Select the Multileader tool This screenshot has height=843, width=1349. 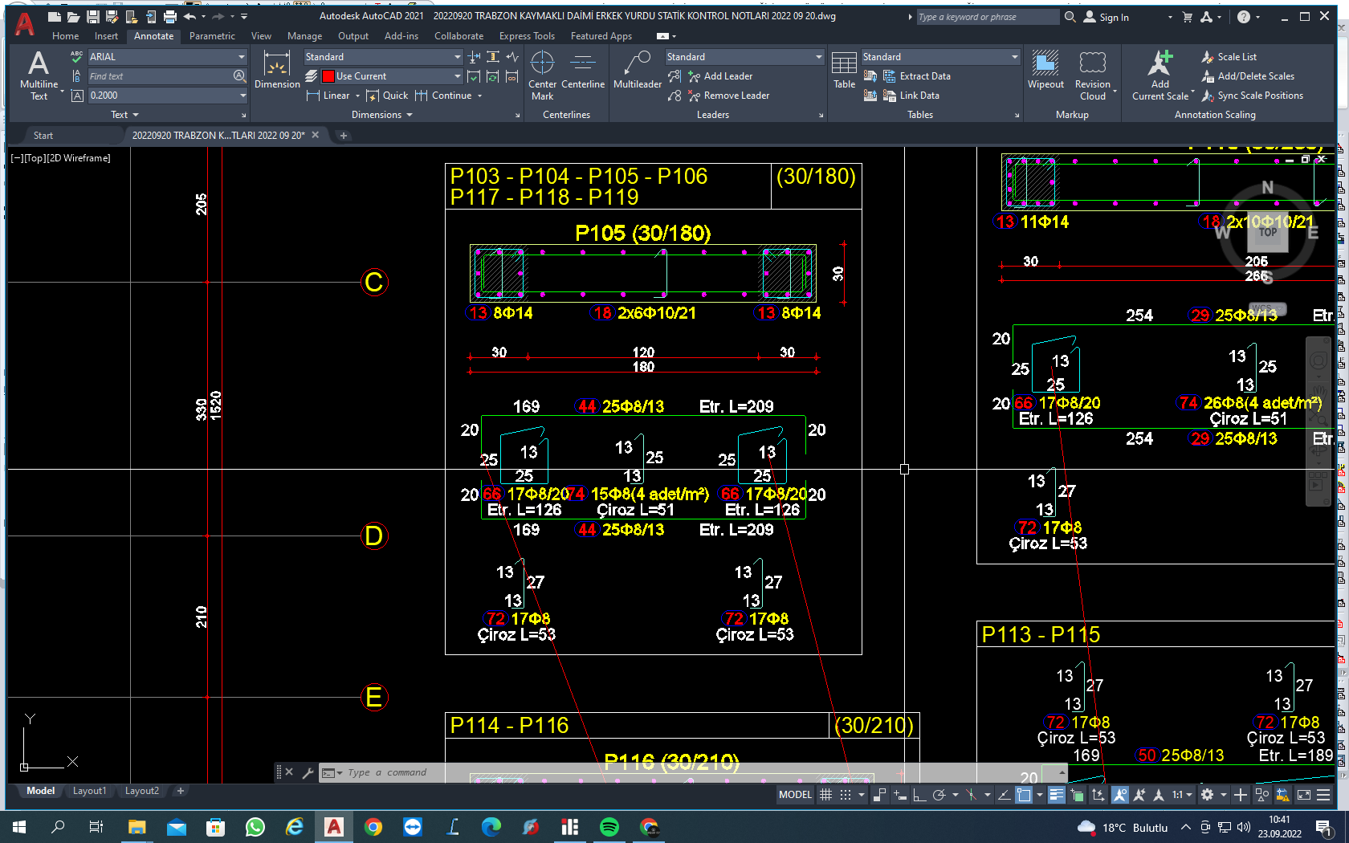click(x=638, y=69)
